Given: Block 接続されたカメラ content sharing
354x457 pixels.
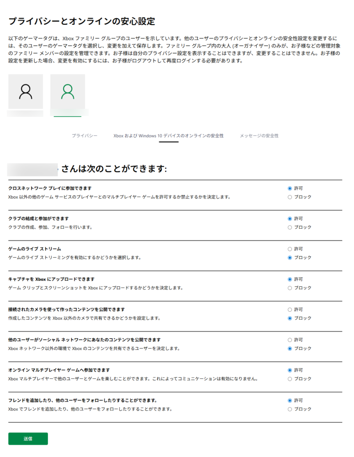Looking at the screenshot, I should click(290, 318).
